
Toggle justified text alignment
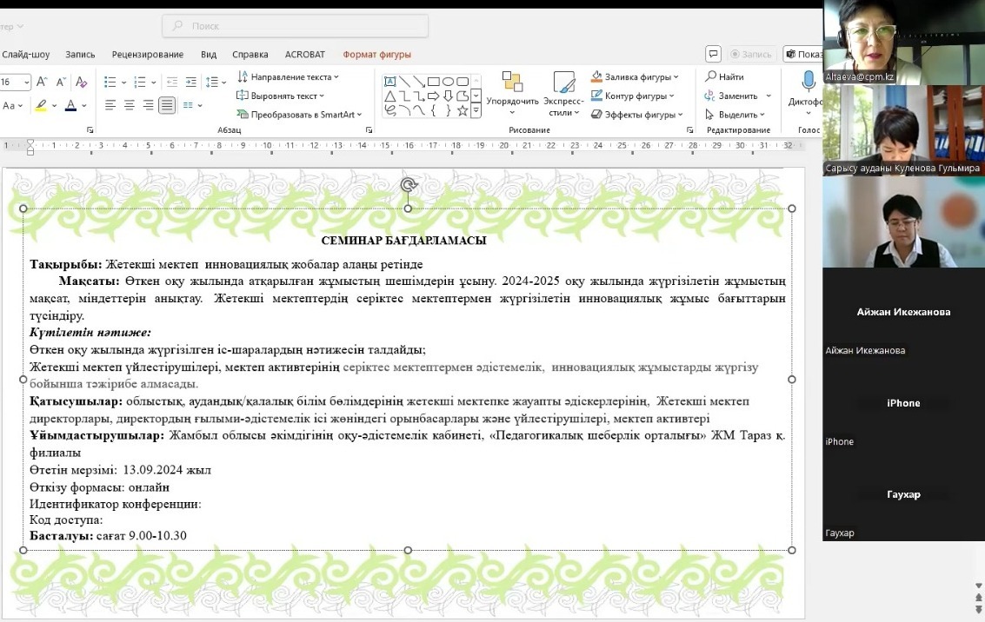167,105
